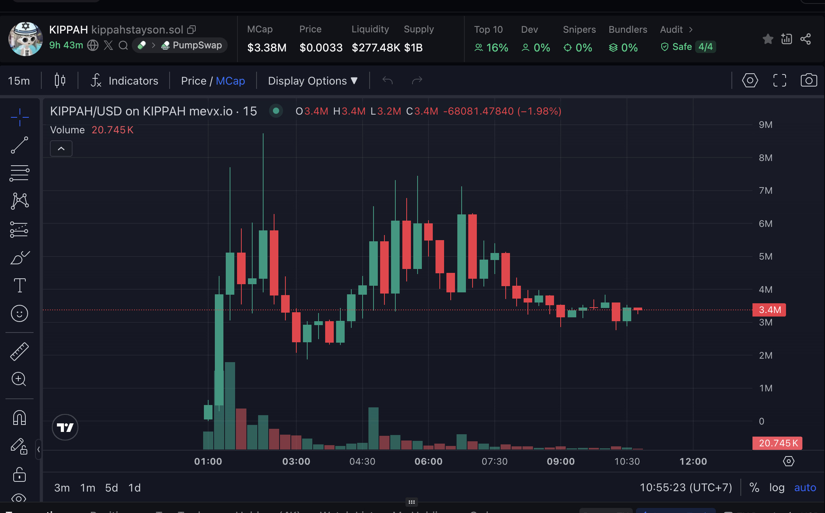The height and width of the screenshot is (513, 825).
Task: Select the Text annotation tool
Action: coord(19,285)
